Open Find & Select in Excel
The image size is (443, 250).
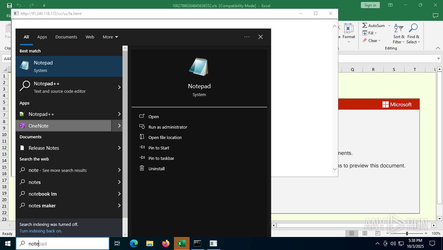pos(413,33)
